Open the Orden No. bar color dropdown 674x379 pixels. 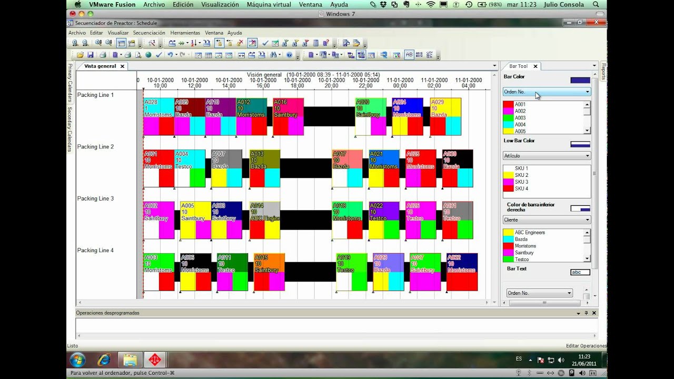coord(547,92)
